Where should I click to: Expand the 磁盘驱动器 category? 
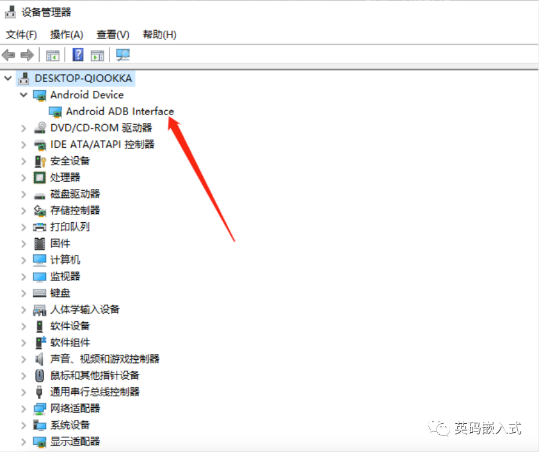24,193
